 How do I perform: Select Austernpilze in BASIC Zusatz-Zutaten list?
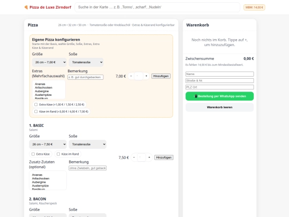pos(40,185)
